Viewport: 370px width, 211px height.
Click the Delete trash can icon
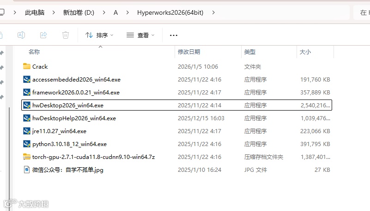(66, 35)
